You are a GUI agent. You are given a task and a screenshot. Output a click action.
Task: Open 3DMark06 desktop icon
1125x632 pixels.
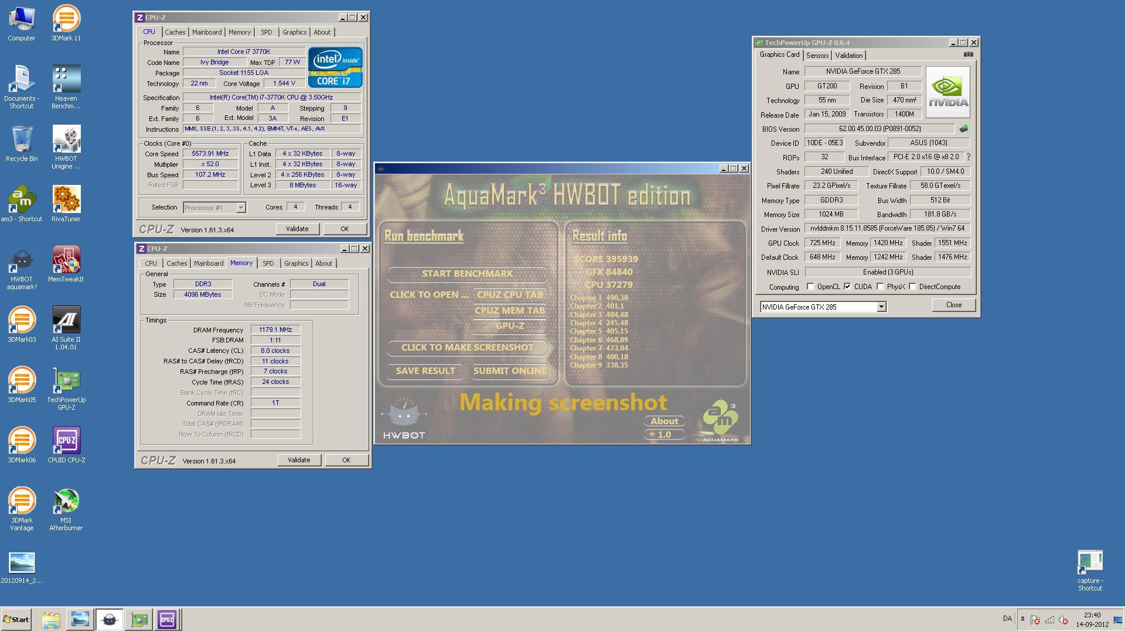[x=22, y=445]
